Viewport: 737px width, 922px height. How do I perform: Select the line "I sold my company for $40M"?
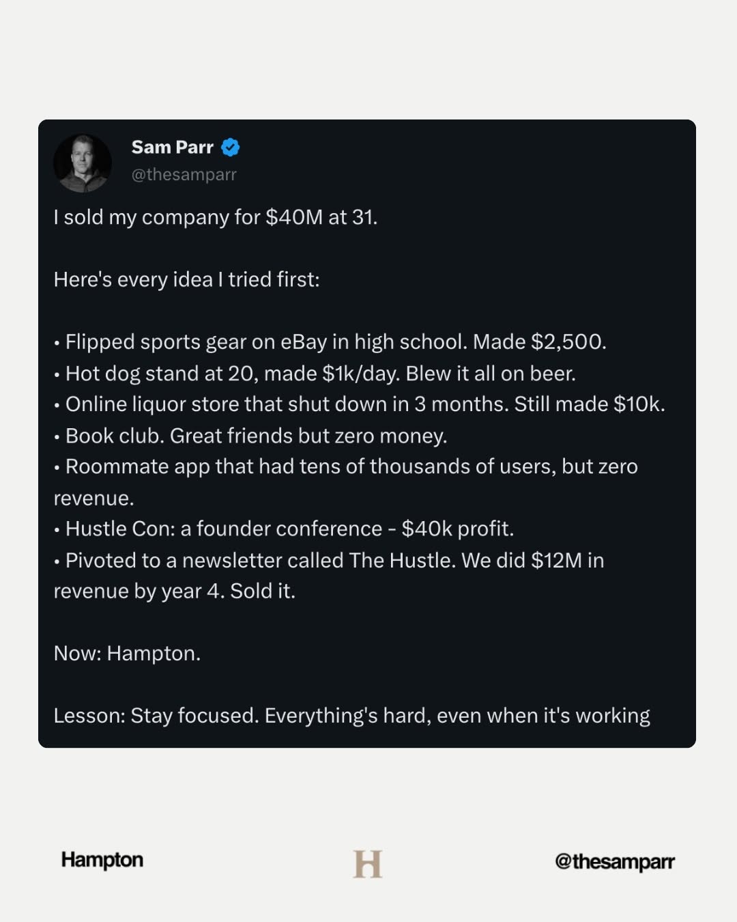tap(215, 217)
